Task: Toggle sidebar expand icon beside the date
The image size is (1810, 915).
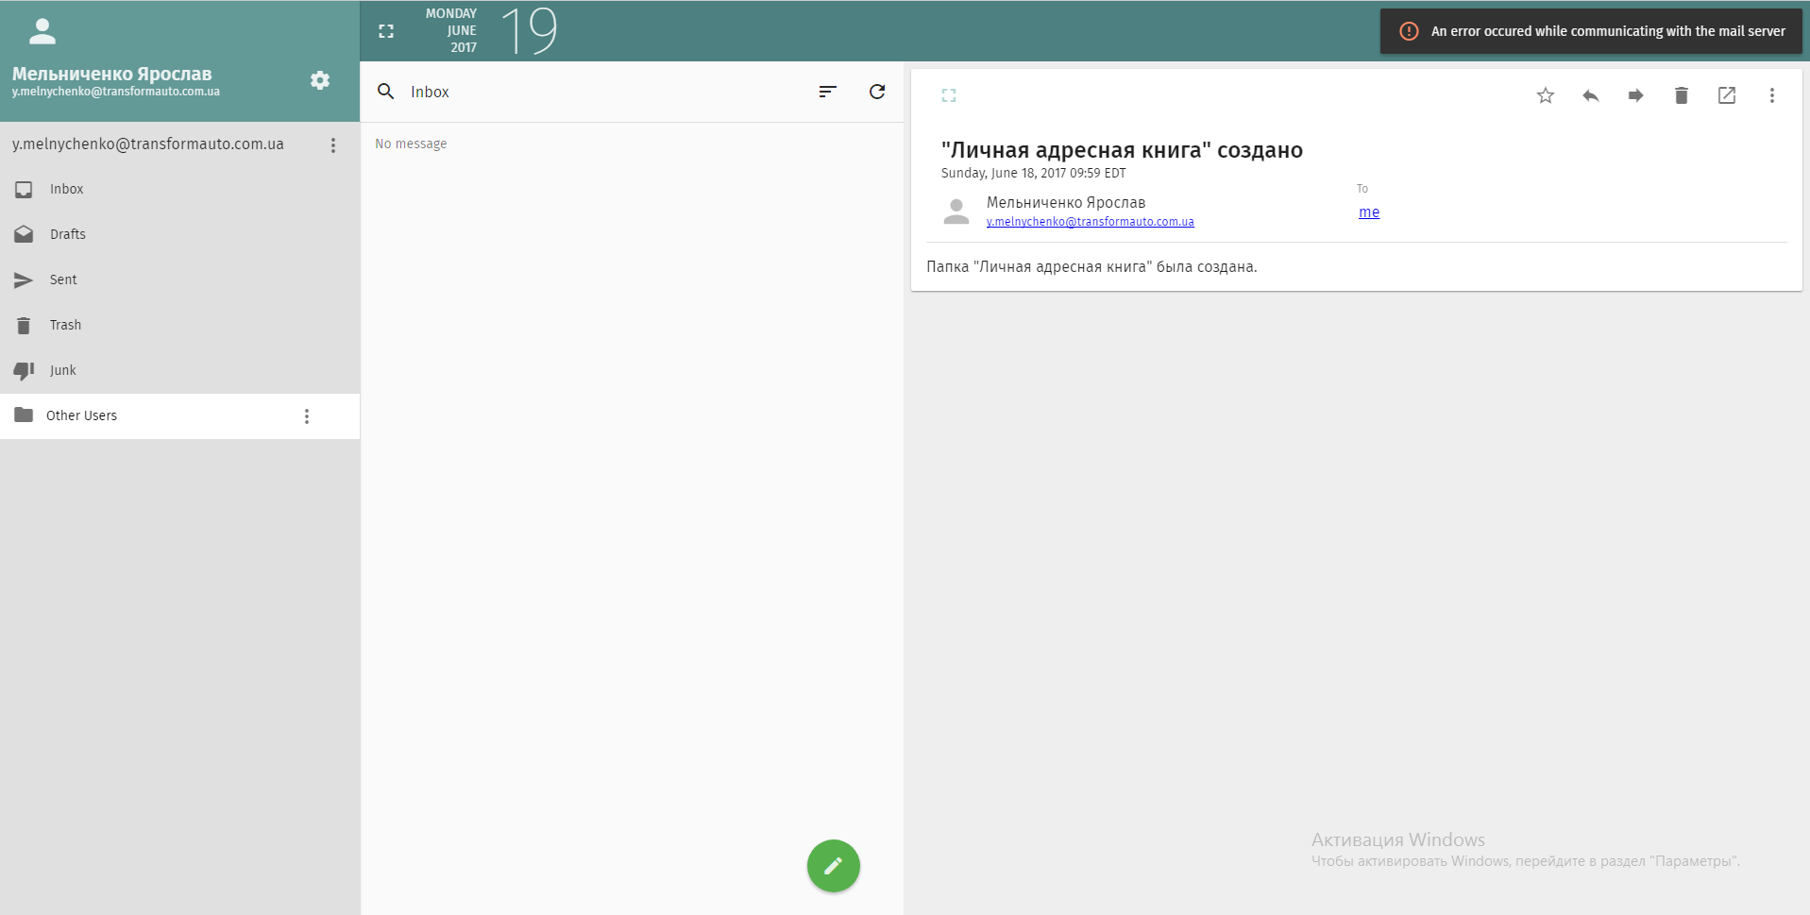Action: (x=386, y=31)
